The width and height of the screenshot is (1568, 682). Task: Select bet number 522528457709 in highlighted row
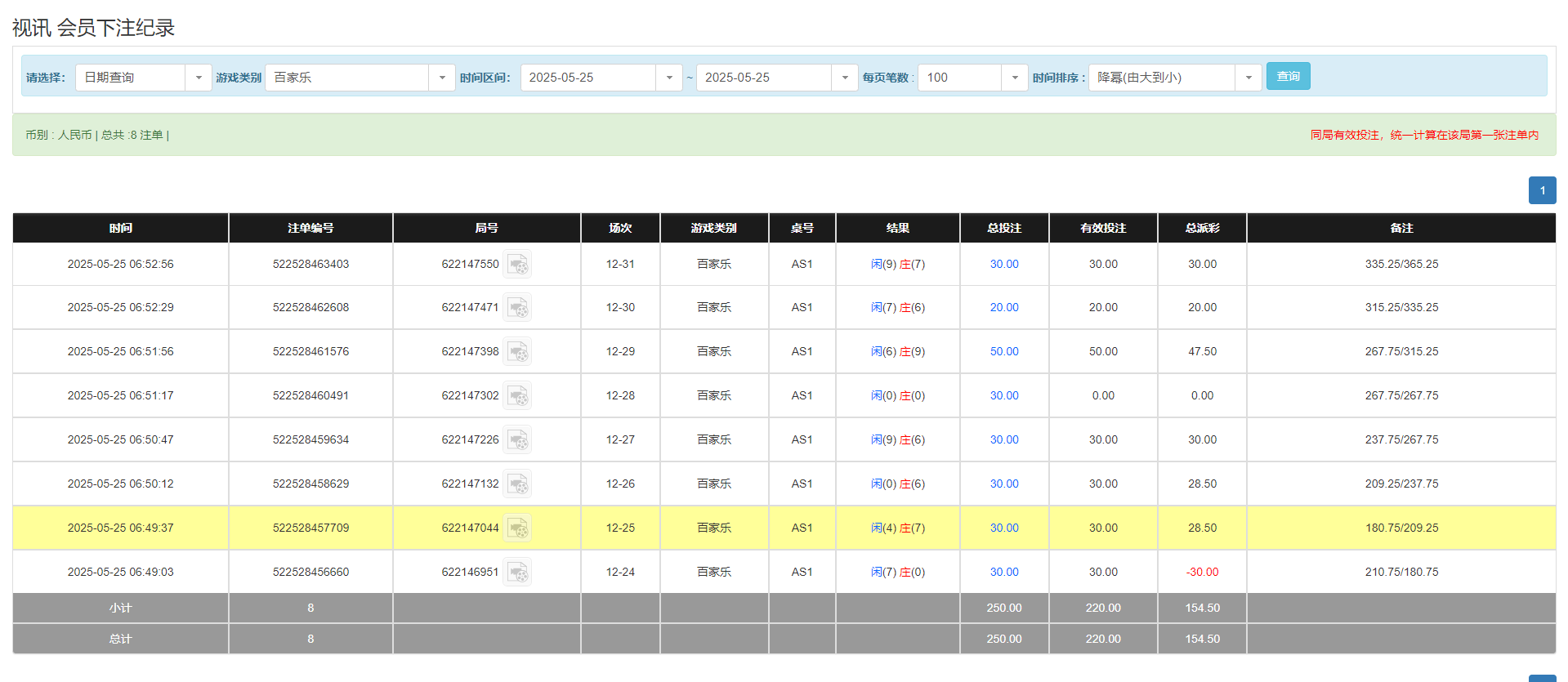310,528
